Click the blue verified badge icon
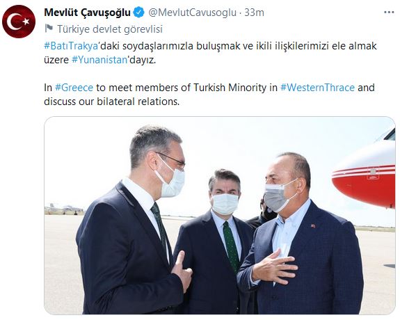Viewport: 400px width, 320px height. click(139, 13)
